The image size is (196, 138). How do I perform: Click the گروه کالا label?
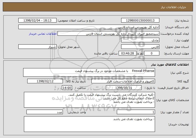tap(183, 82)
